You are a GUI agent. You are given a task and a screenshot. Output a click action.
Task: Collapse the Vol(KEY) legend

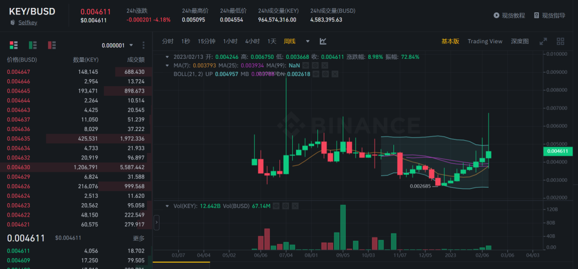point(168,206)
